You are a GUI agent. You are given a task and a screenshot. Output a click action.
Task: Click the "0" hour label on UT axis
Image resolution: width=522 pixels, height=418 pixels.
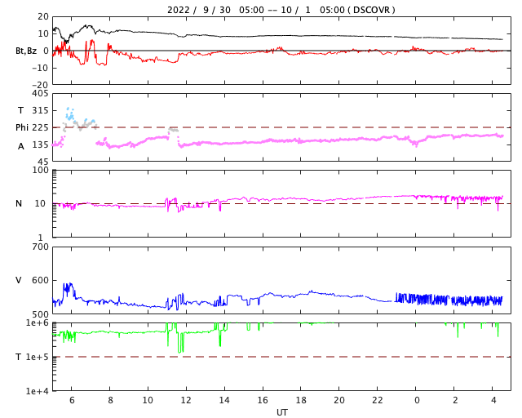pyautogui.click(x=417, y=400)
